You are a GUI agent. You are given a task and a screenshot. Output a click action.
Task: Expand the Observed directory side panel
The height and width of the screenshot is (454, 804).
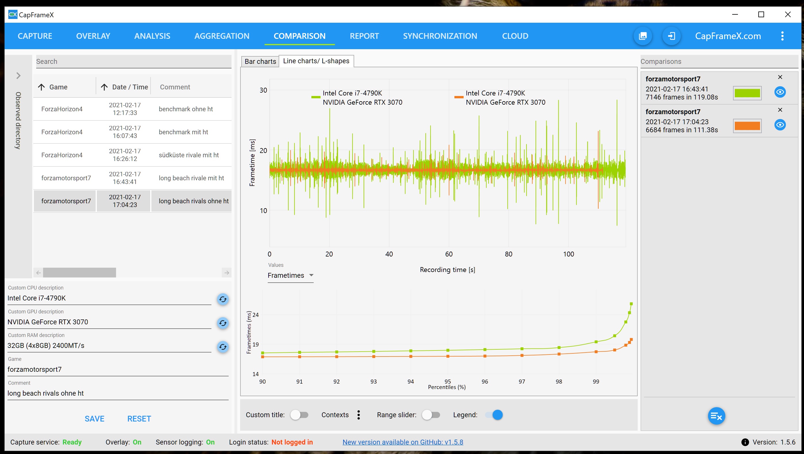[x=18, y=76]
